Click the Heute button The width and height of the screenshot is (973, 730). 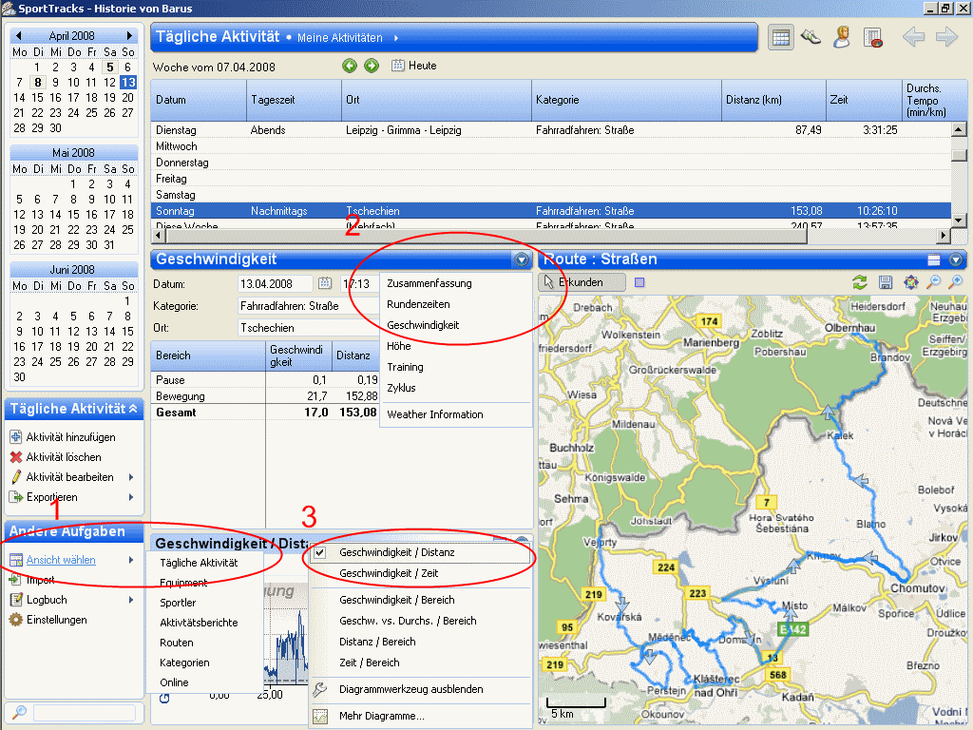[414, 66]
